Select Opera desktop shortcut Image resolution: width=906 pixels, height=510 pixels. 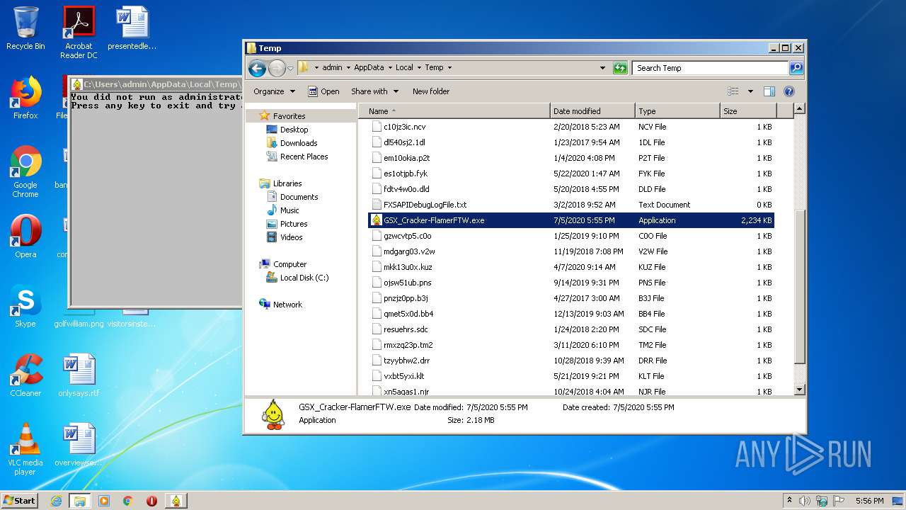coord(25,237)
